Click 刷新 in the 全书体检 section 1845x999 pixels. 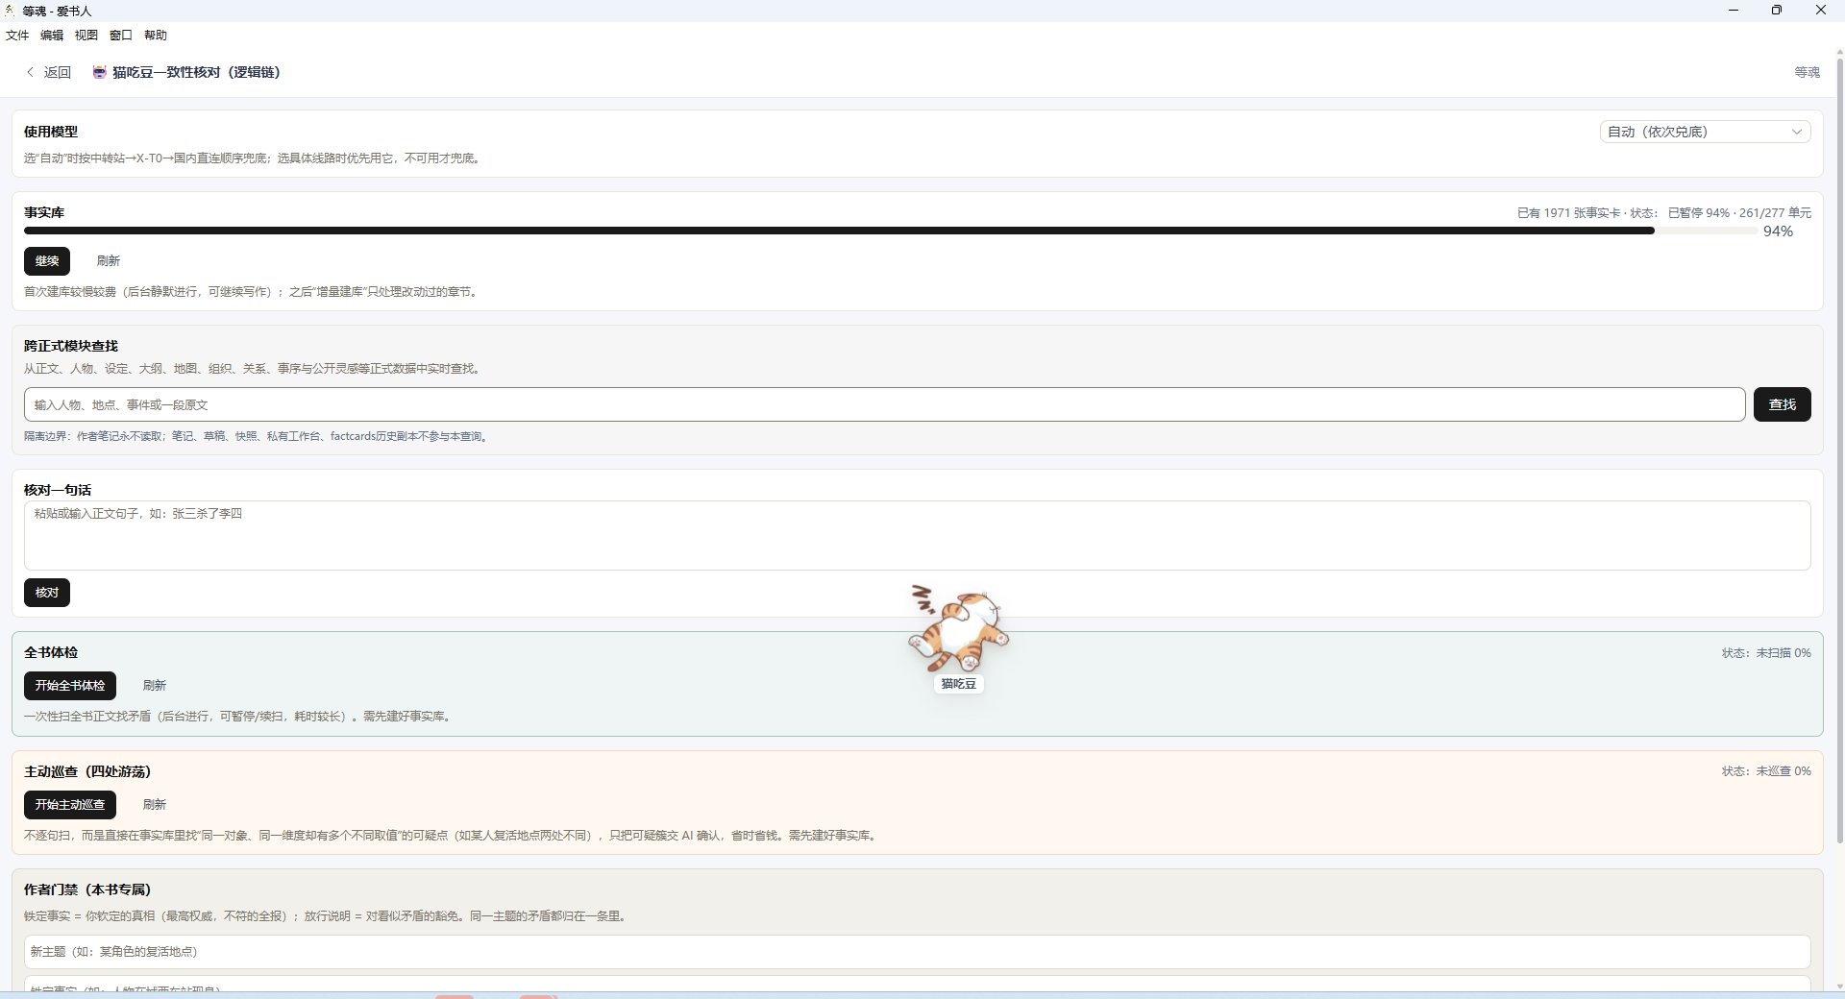point(155,685)
